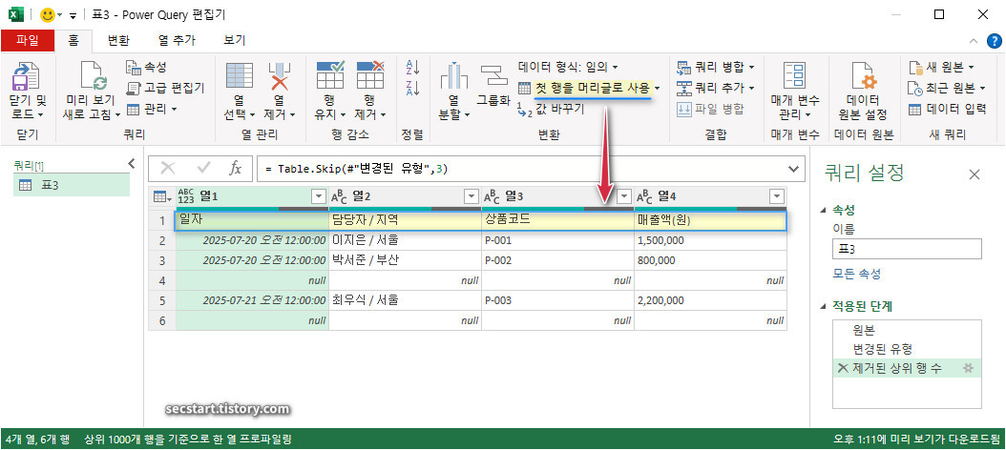Click 미리 보기 새로 고침 icon

[x=93, y=75]
